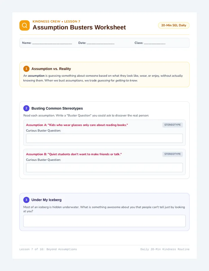Click the STEREOTYPE tag for Assumption A
The width and height of the screenshot is (209, 271).
click(x=172, y=125)
